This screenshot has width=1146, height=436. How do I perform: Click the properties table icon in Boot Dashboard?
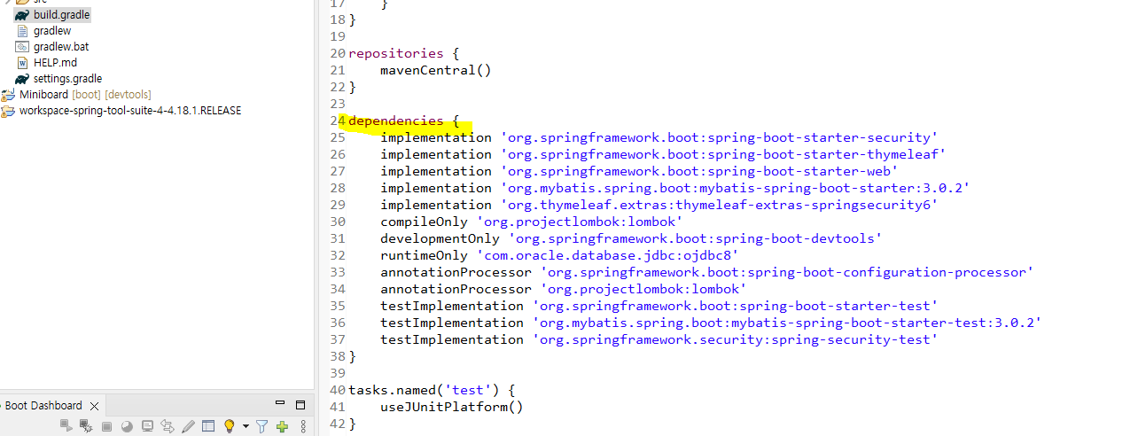click(x=208, y=426)
